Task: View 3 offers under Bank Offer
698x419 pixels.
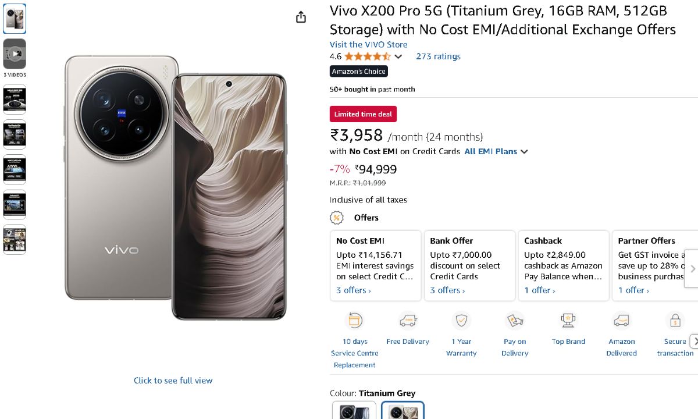Action: point(447,290)
